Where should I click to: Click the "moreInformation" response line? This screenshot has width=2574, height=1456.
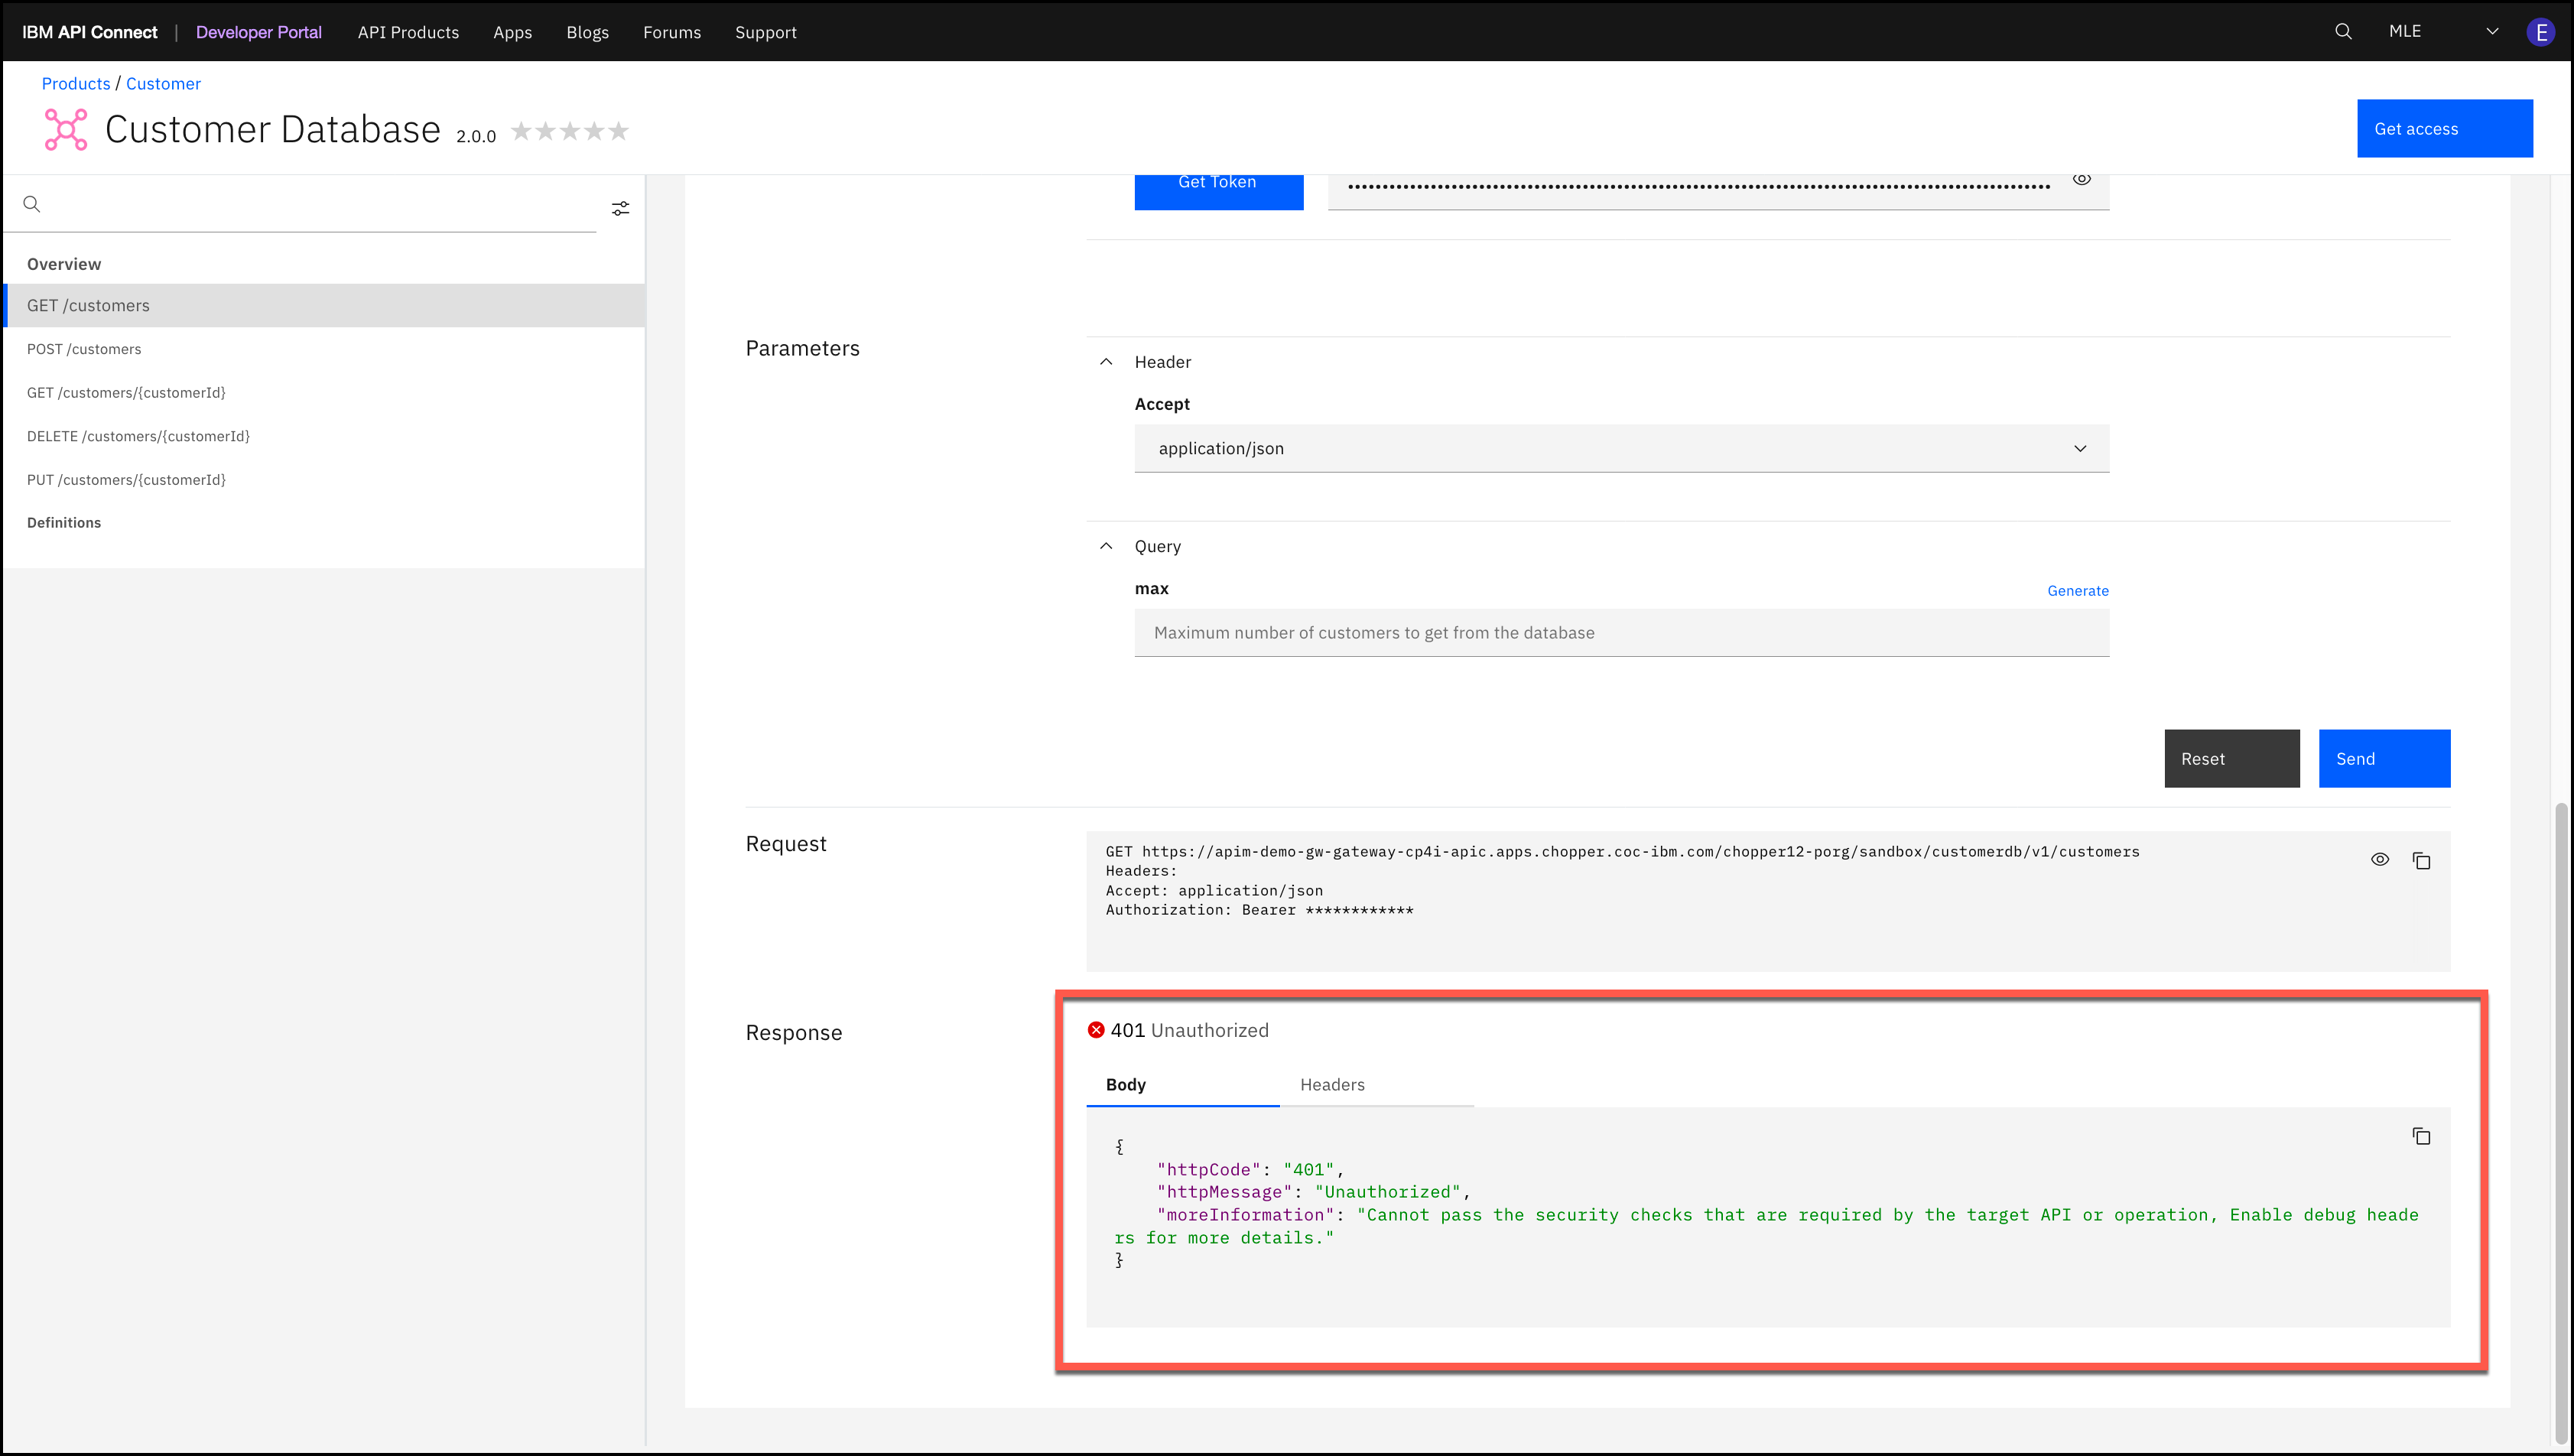(x=1766, y=1226)
